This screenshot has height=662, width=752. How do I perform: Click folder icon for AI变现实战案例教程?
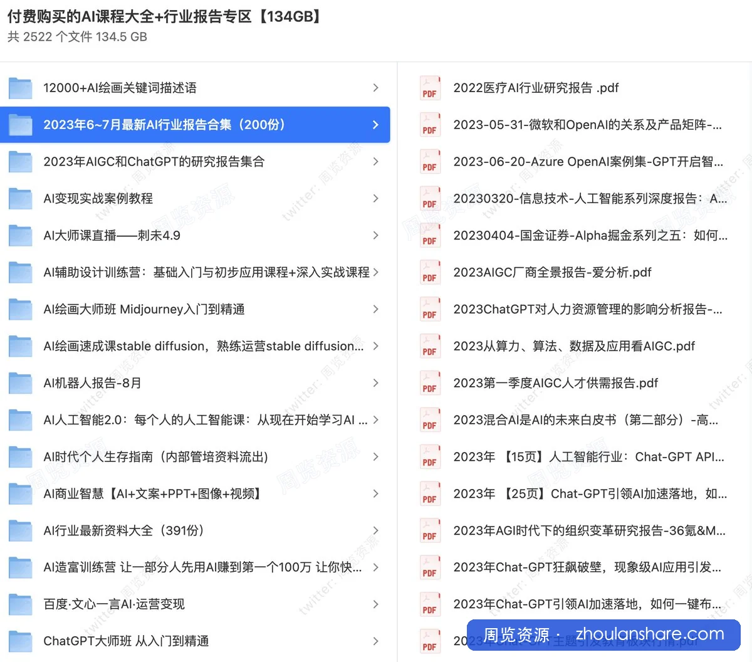coord(20,199)
